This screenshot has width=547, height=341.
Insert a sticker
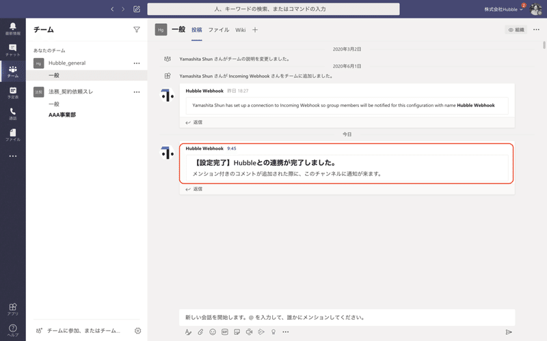(x=237, y=332)
